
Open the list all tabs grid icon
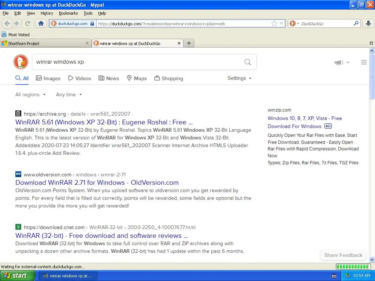[371, 43]
